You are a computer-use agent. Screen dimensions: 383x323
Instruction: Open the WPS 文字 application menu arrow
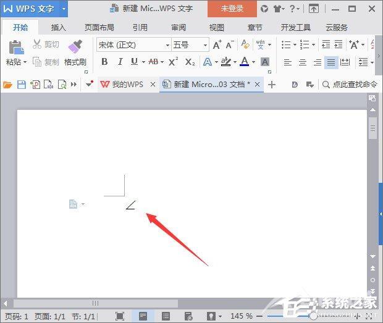coord(64,9)
